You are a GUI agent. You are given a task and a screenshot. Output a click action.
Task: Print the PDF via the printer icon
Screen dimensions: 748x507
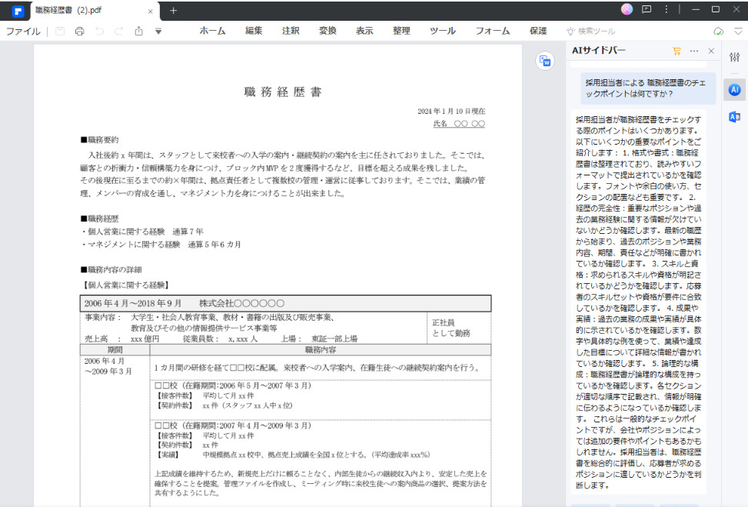pyautogui.click(x=80, y=32)
